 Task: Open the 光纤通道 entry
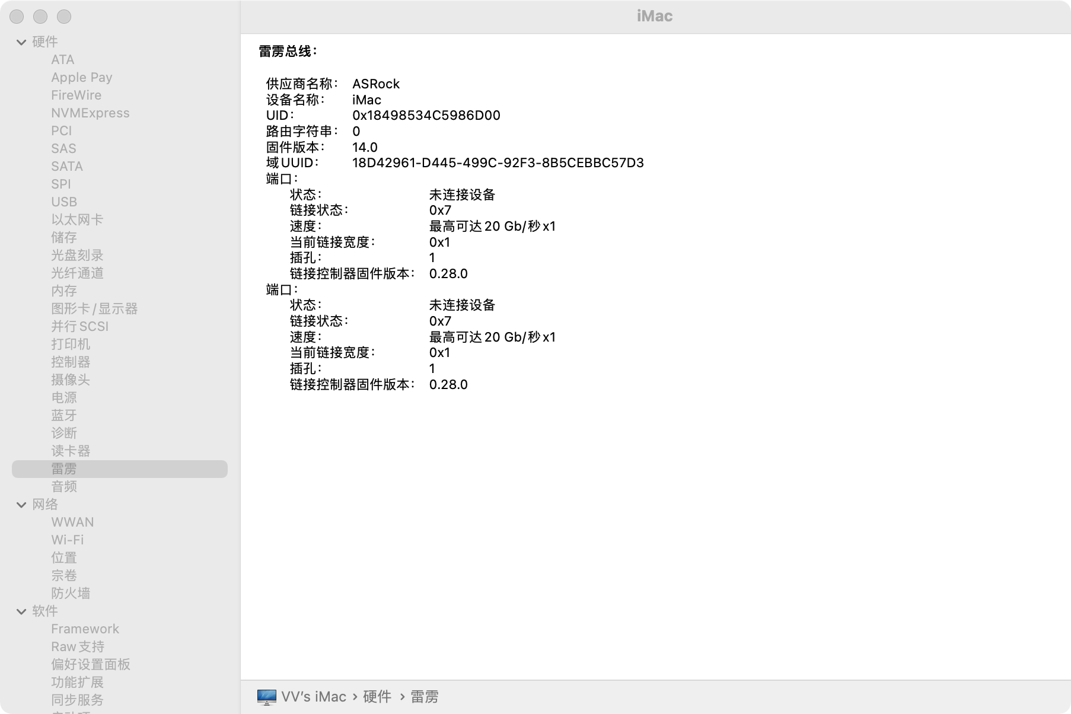coord(77,273)
